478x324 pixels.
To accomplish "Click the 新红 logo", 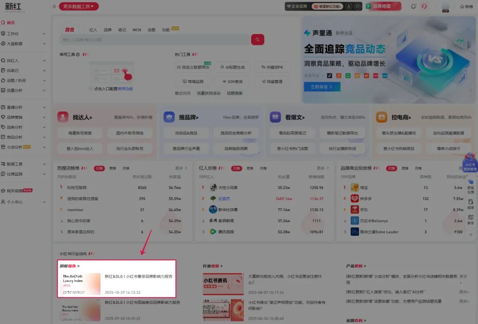I will coord(13,7).
